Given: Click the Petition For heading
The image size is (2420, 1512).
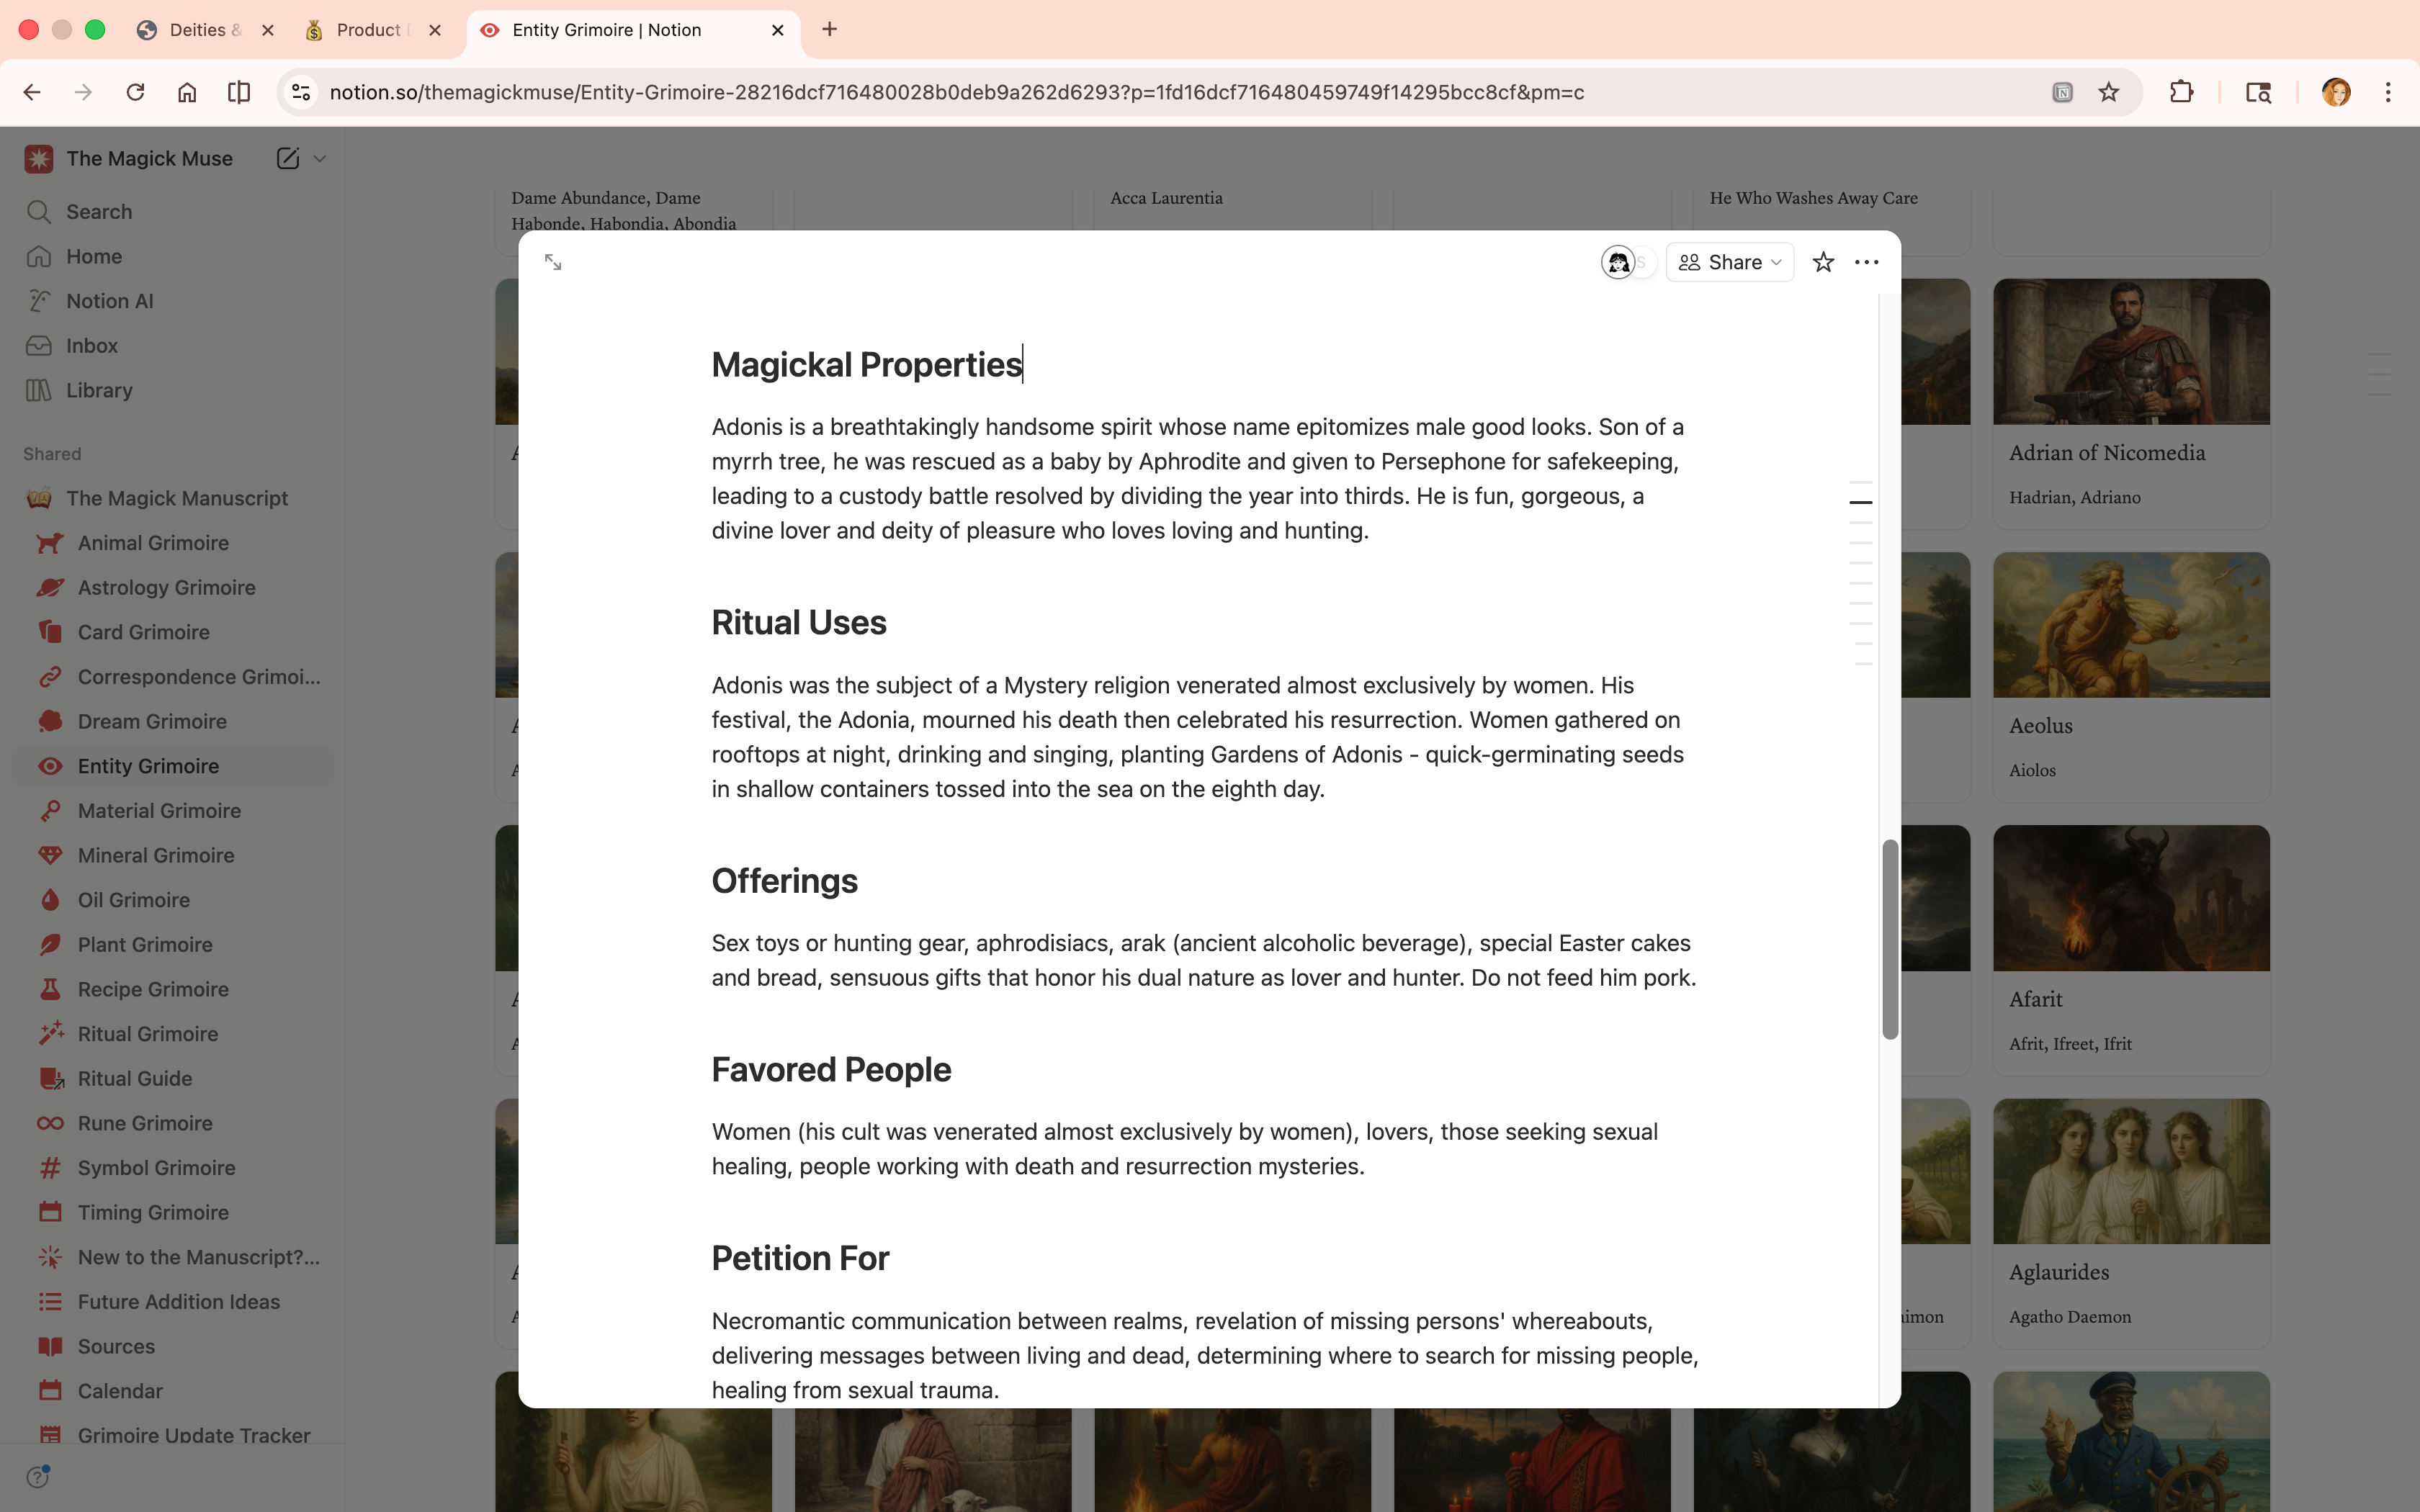Looking at the screenshot, I should click(x=800, y=1258).
